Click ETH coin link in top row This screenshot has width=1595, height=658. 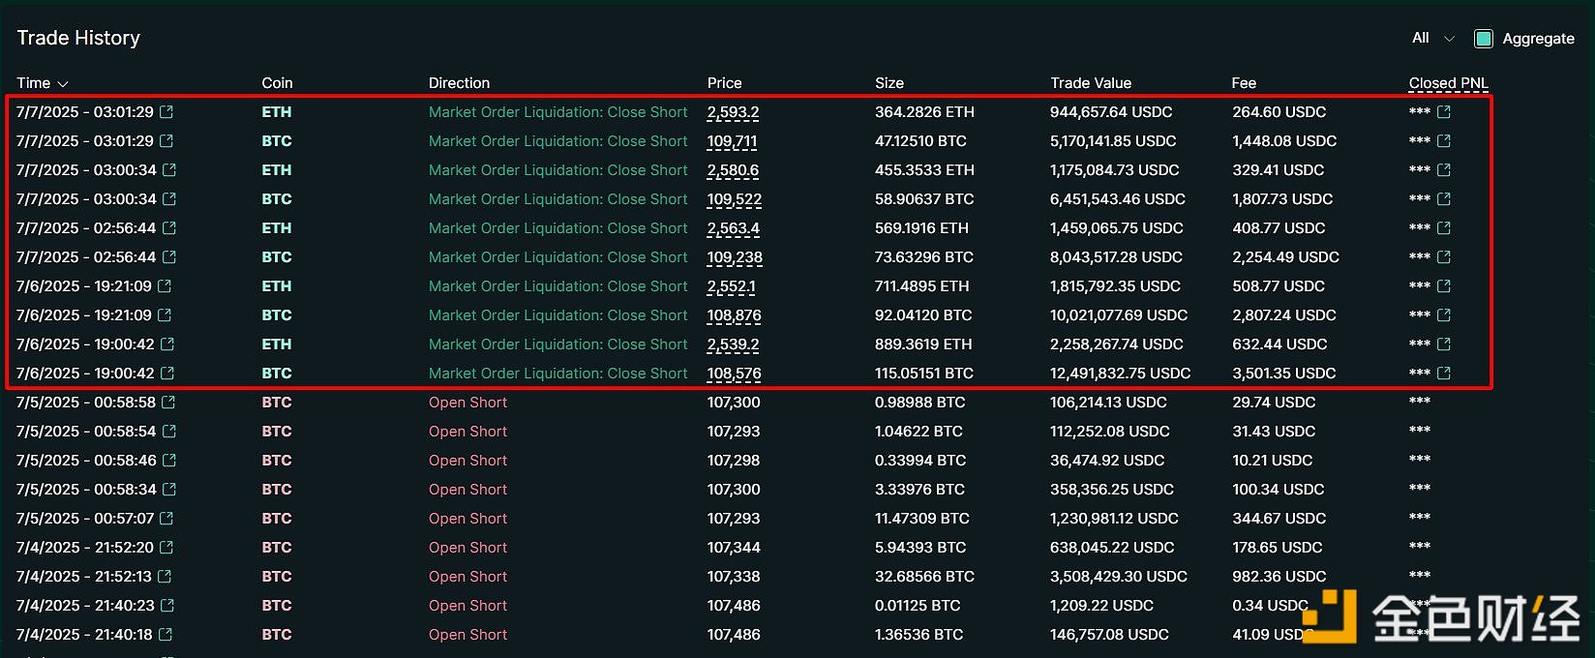coord(276,112)
